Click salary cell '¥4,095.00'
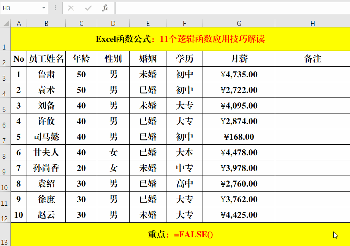This screenshot has height=246, width=350. [x=239, y=105]
